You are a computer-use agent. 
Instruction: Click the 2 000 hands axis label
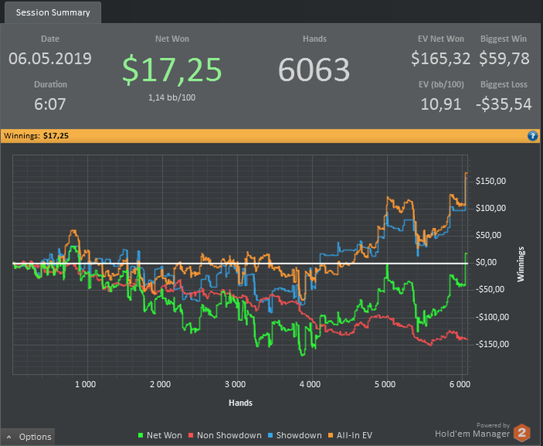tap(160, 384)
